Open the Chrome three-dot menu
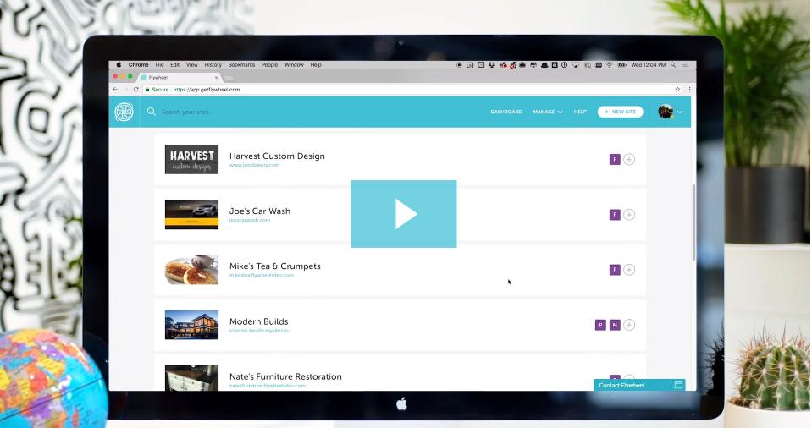 click(689, 90)
